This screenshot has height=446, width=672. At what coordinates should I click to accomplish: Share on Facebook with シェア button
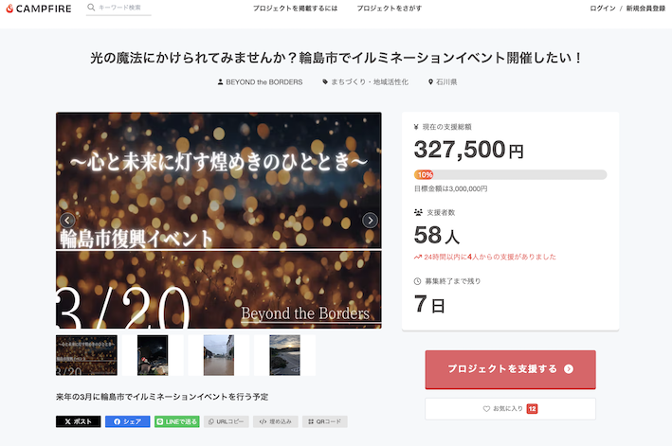pos(128,421)
